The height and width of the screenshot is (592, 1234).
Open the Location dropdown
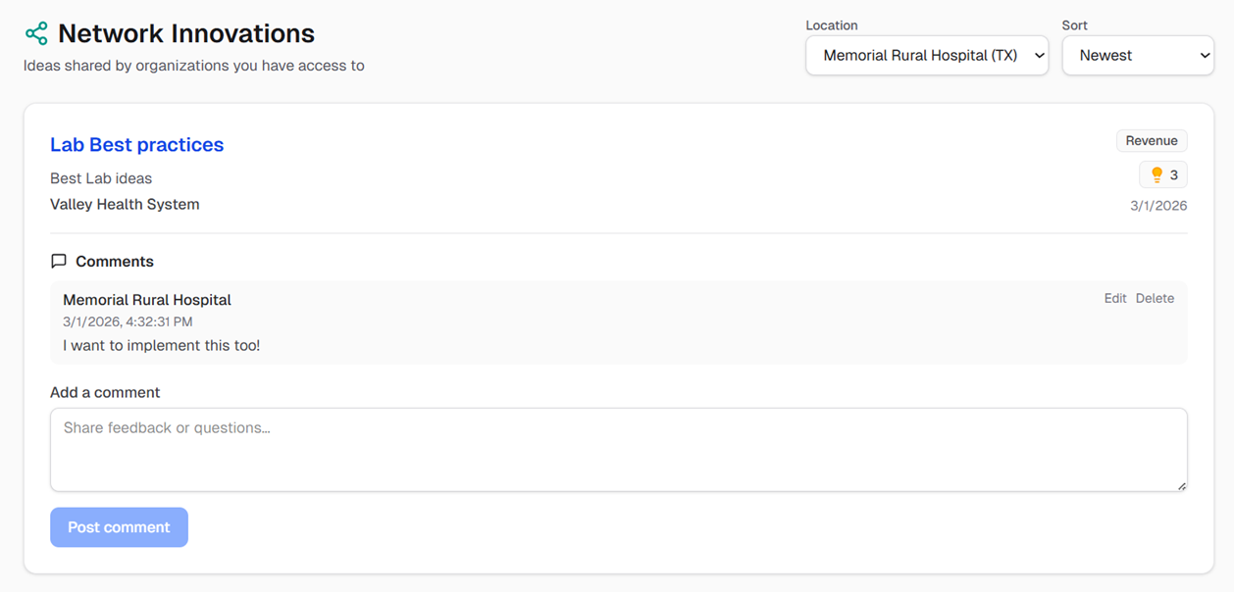point(926,56)
